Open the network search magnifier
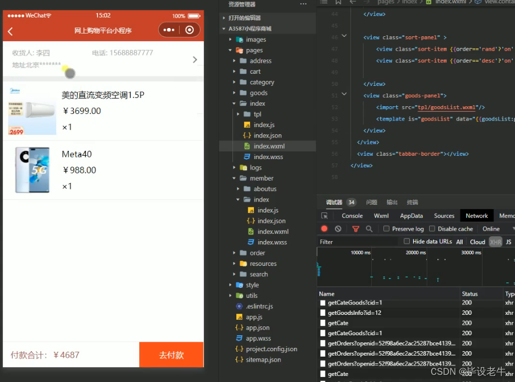The image size is (515, 382). click(369, 229)
